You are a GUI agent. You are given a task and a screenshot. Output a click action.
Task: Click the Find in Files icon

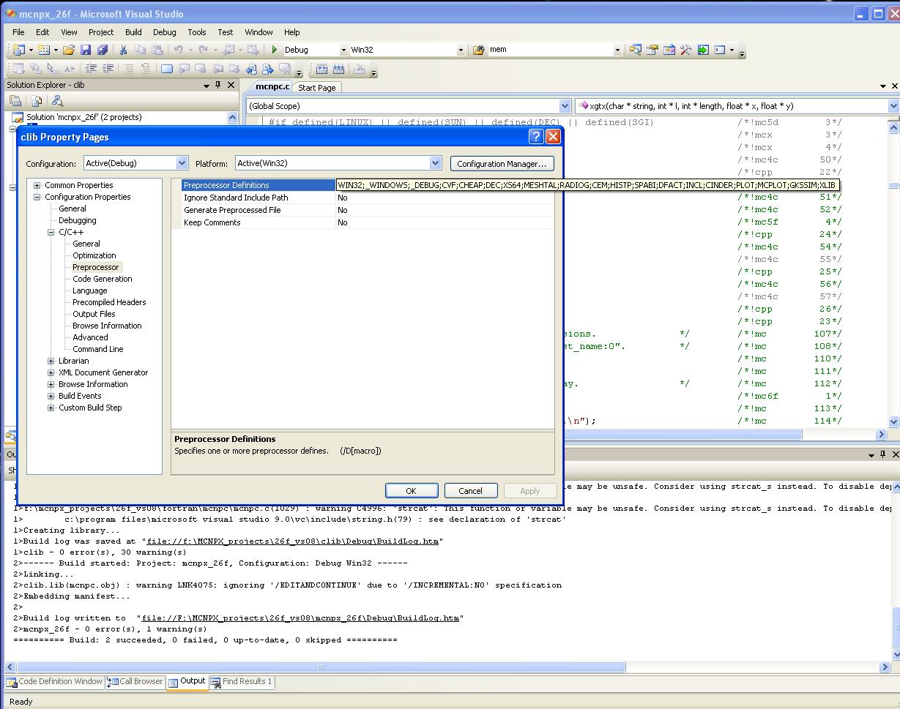(479, 50)
